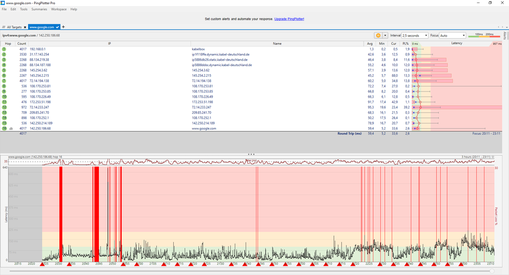
Task: Open the time graph options arrow beside 3 hours
Action: point(493,157)
